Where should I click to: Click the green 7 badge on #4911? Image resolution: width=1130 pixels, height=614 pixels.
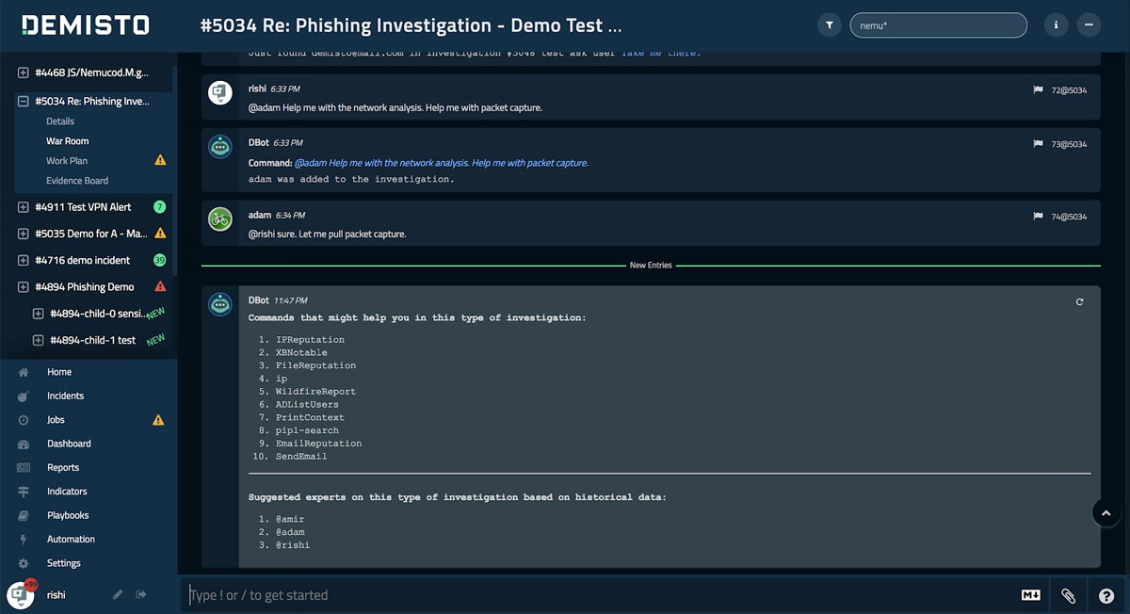[160, 207]
